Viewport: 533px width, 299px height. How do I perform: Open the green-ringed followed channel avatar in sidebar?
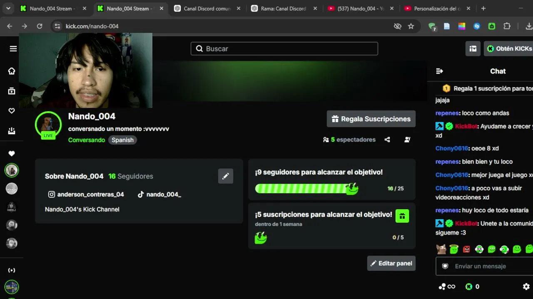click(12, 170)
